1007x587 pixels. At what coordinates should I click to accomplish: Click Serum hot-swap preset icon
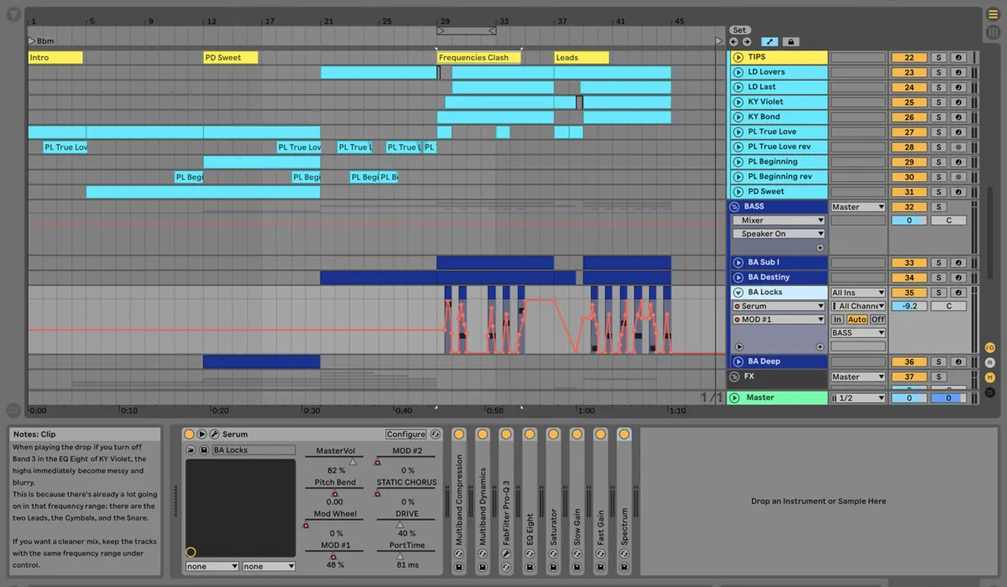(436, 434)
